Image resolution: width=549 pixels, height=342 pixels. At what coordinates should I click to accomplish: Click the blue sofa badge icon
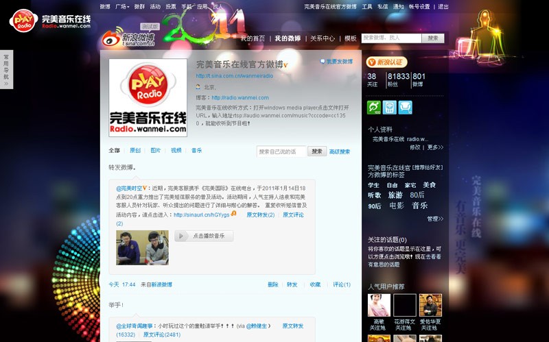click(405, 108)
